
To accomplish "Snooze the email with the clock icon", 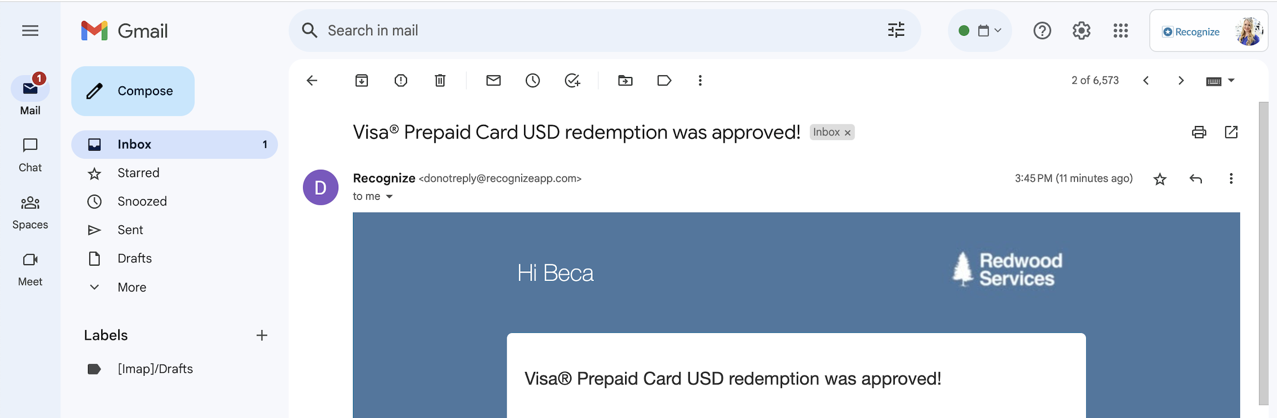I will 532,80.
